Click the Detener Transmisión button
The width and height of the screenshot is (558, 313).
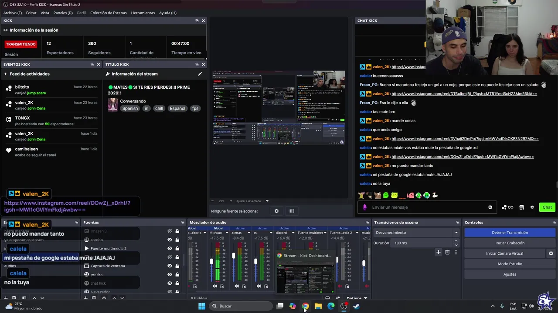510,233
